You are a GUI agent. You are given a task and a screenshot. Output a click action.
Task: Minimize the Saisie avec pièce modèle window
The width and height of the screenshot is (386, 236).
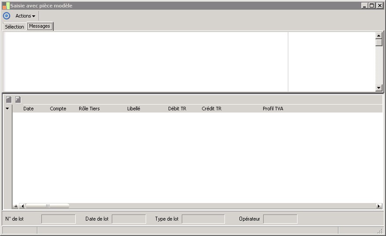(x=364, y=6)
